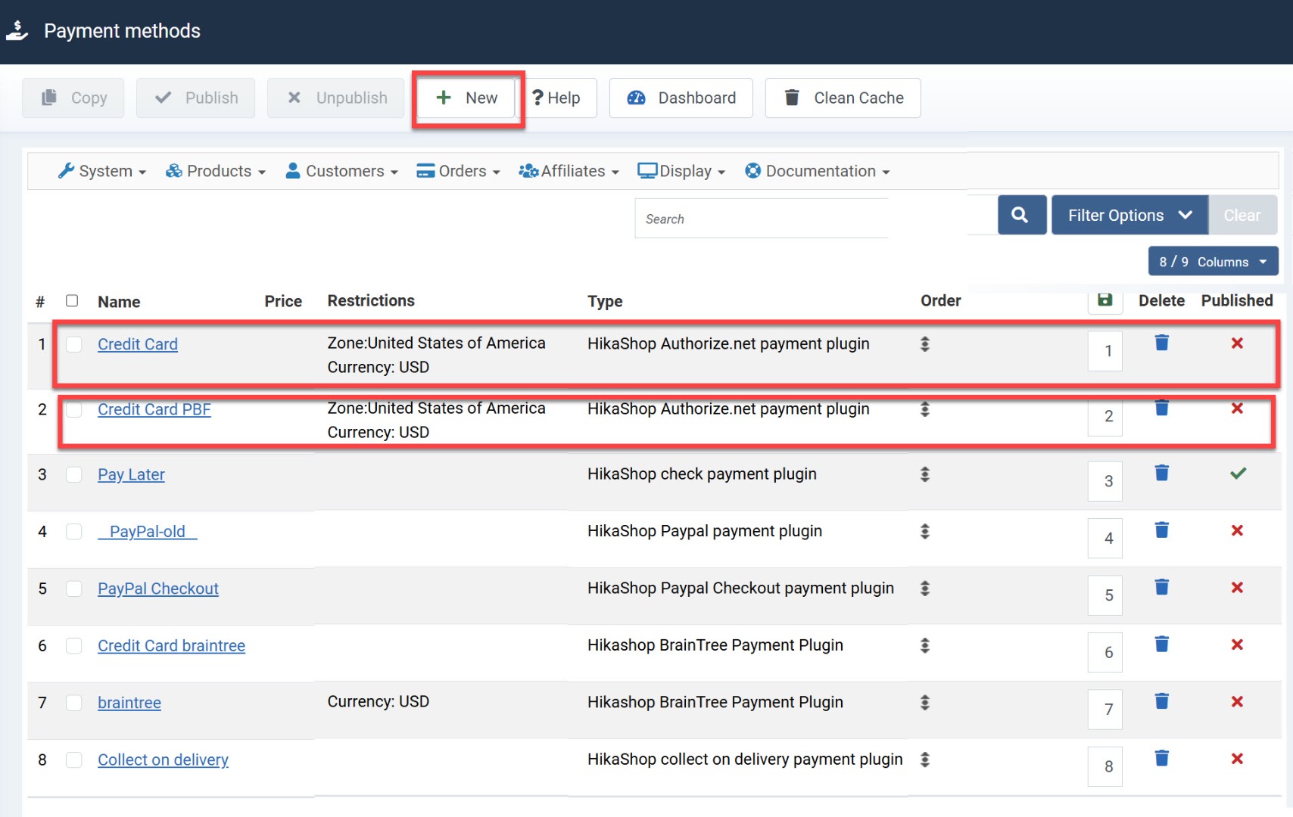Expand the Documentation menu
This screenshot has height=817, width=1293.
tap(818, 172)
